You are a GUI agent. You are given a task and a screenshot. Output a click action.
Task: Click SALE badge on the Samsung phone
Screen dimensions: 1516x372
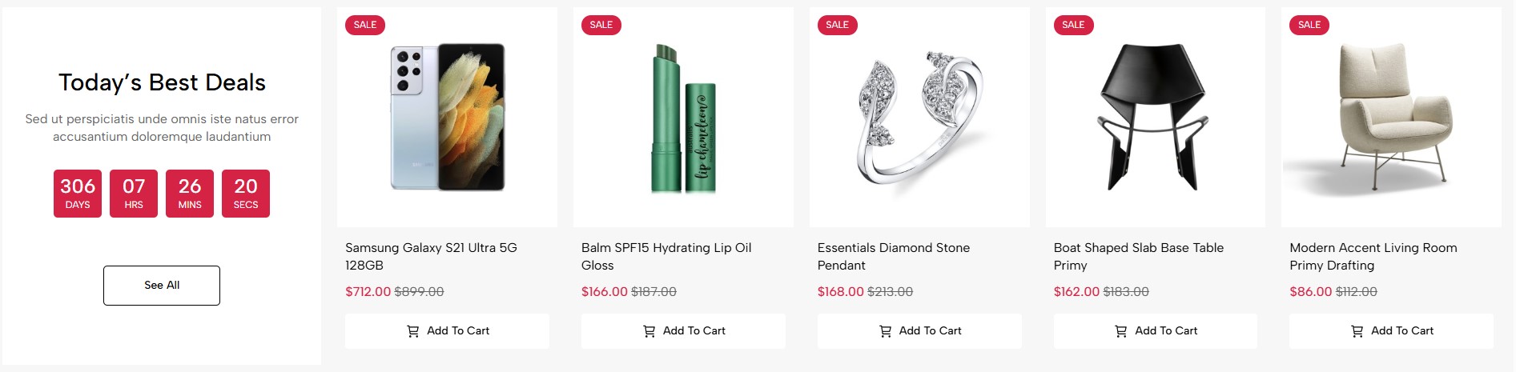pyautogui.click(x=365, y=25)
